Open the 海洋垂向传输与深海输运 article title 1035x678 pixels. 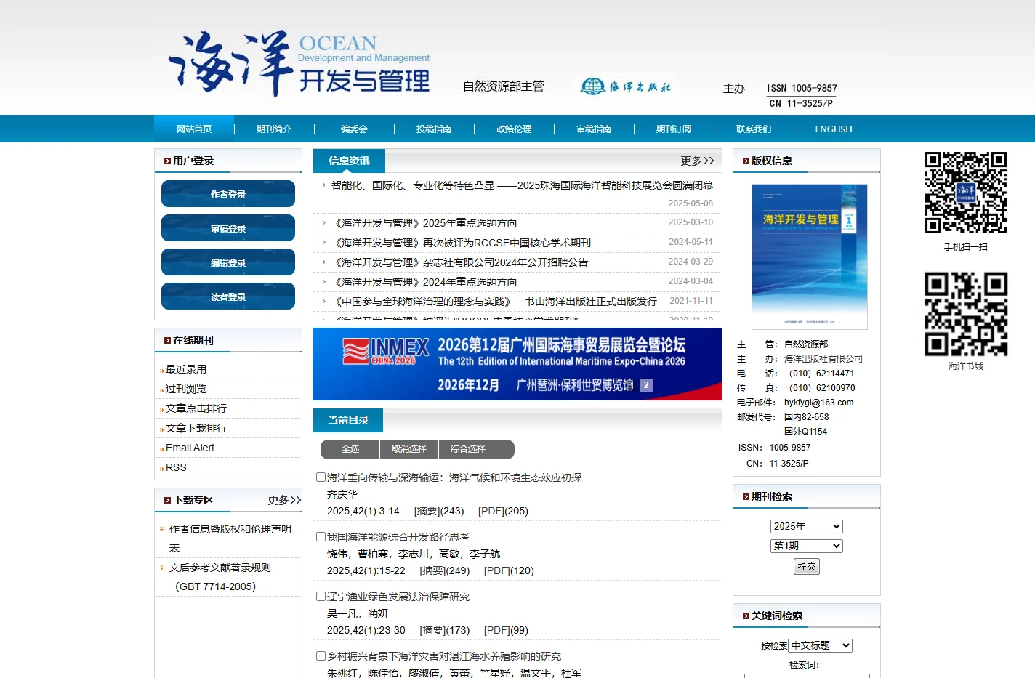(454, 477)
